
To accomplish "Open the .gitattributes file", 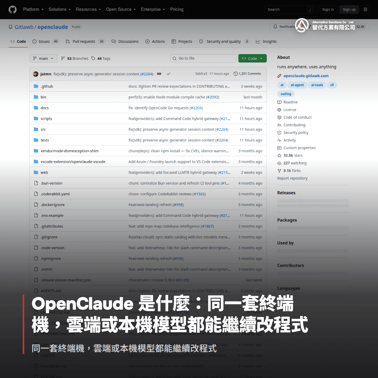I will click(x=52, y=226).
